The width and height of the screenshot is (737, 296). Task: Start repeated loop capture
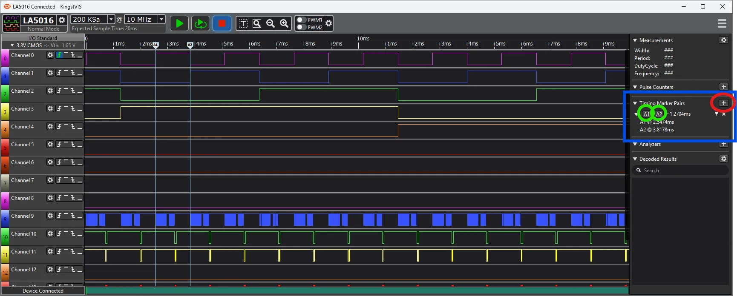coord(200,23)
